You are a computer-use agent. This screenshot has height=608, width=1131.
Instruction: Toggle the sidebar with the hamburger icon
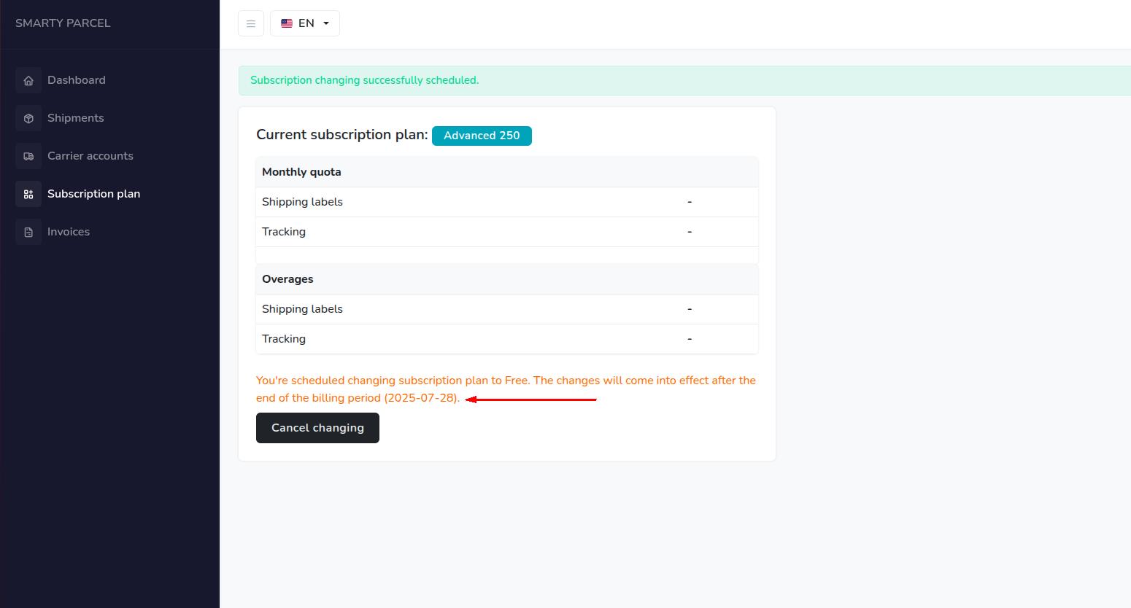click(x=250, y=23)
